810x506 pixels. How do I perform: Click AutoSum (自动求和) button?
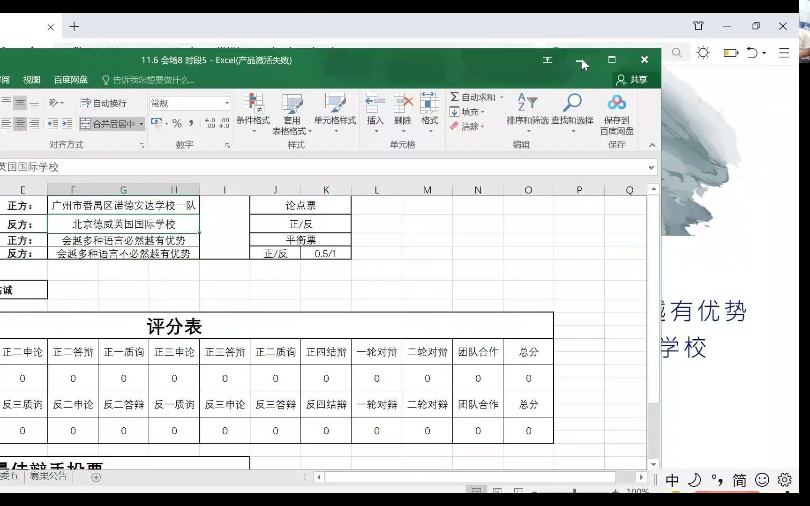pyautogui.click(x=473, y=97)
